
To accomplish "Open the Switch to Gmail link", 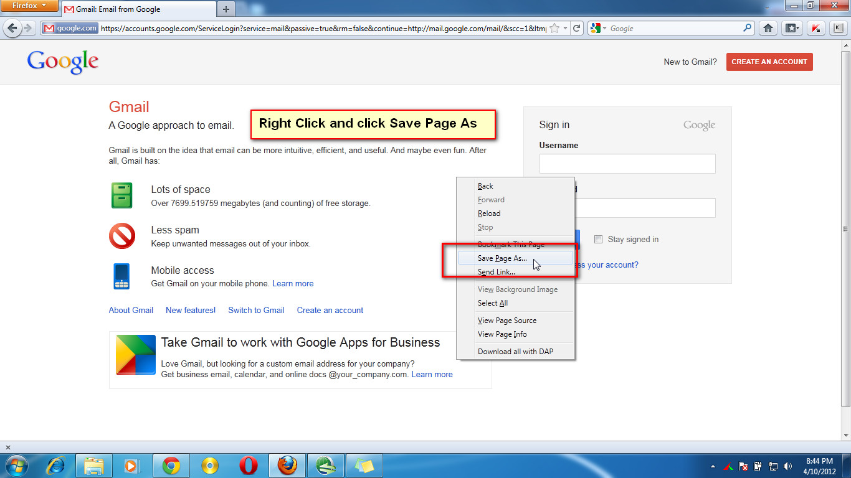I will pos(256,310).
